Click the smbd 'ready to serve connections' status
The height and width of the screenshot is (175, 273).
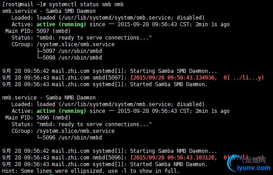click(x=94, y=37)
